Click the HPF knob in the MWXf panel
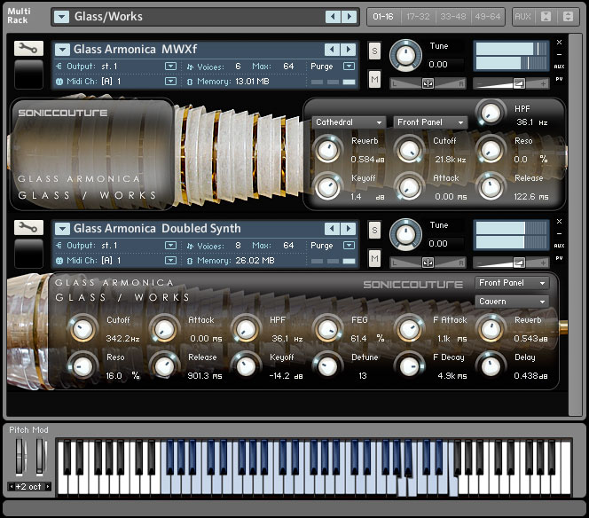This screenshot has height=518, width=589. point(491,113)
